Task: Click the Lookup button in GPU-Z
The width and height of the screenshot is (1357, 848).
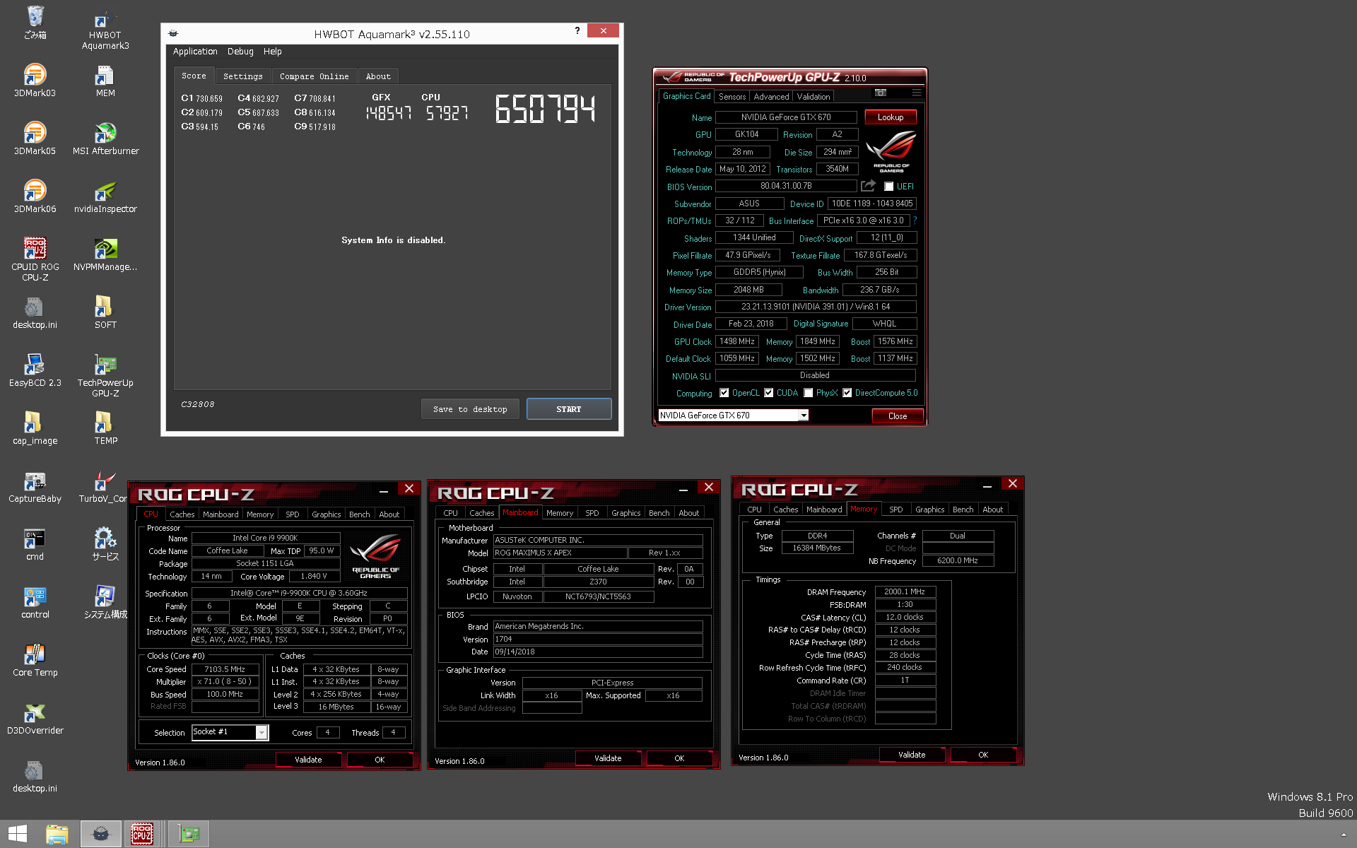Action: (x=891, y=117)
